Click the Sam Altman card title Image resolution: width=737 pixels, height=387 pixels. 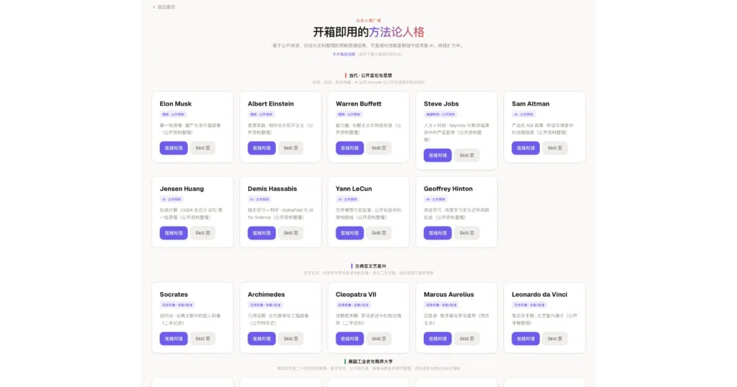pos(531,104)
